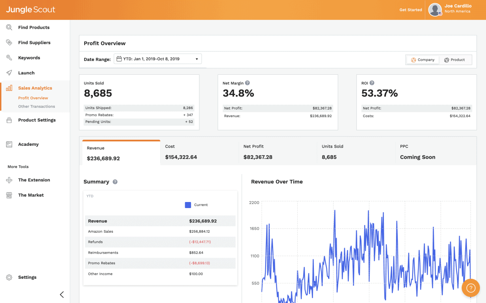Select the Cost tab
This screenshot has width=486, height=303.
pos(200,152)
